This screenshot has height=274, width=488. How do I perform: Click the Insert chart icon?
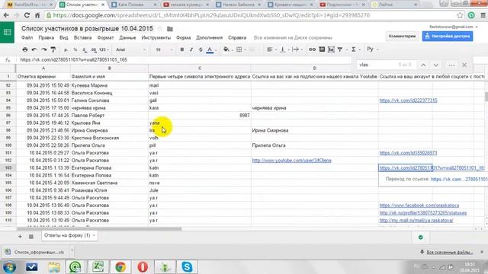[x=331, y=49]
